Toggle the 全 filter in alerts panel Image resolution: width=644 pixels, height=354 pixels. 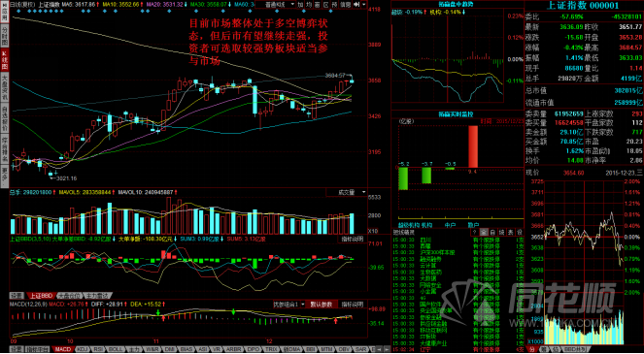point(484,232)
